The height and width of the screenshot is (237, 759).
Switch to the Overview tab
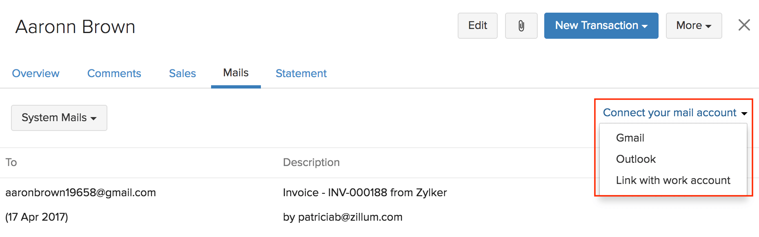[x=36, y=73]
